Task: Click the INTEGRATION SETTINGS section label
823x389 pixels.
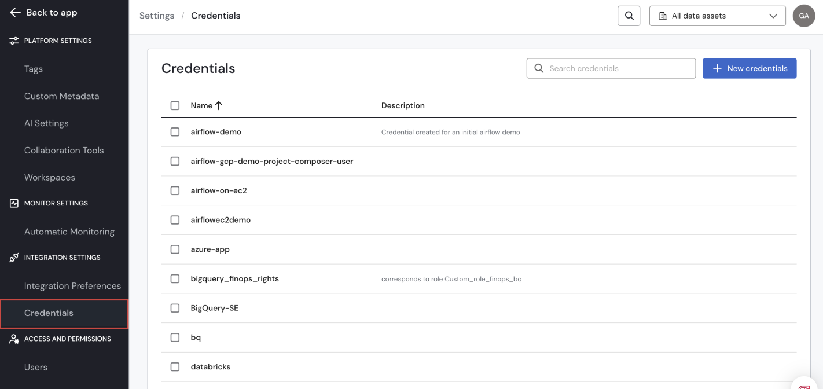Action: (x=63, y=258)
